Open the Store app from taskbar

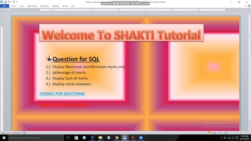pos(76,138)
